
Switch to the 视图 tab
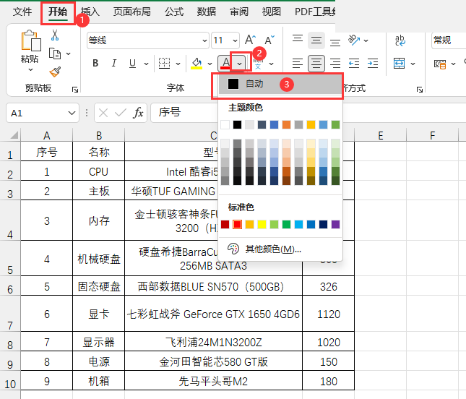click(x=272, y=12)
